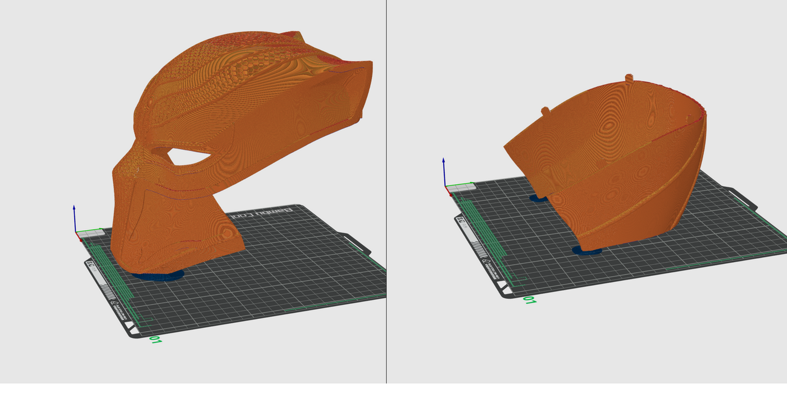Click the blue Z-axis arrow in right view
The height and width of the screenshot is (393, 787).
coord(444,171)
